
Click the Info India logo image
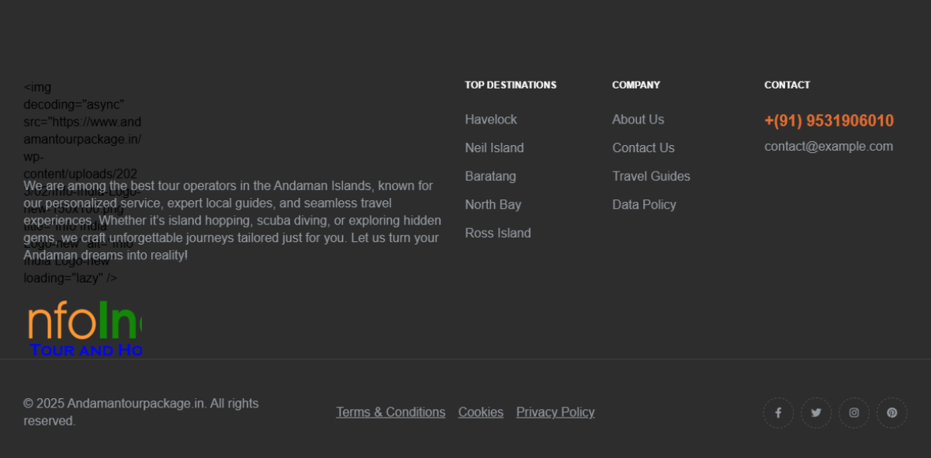[x=83, y=330]
